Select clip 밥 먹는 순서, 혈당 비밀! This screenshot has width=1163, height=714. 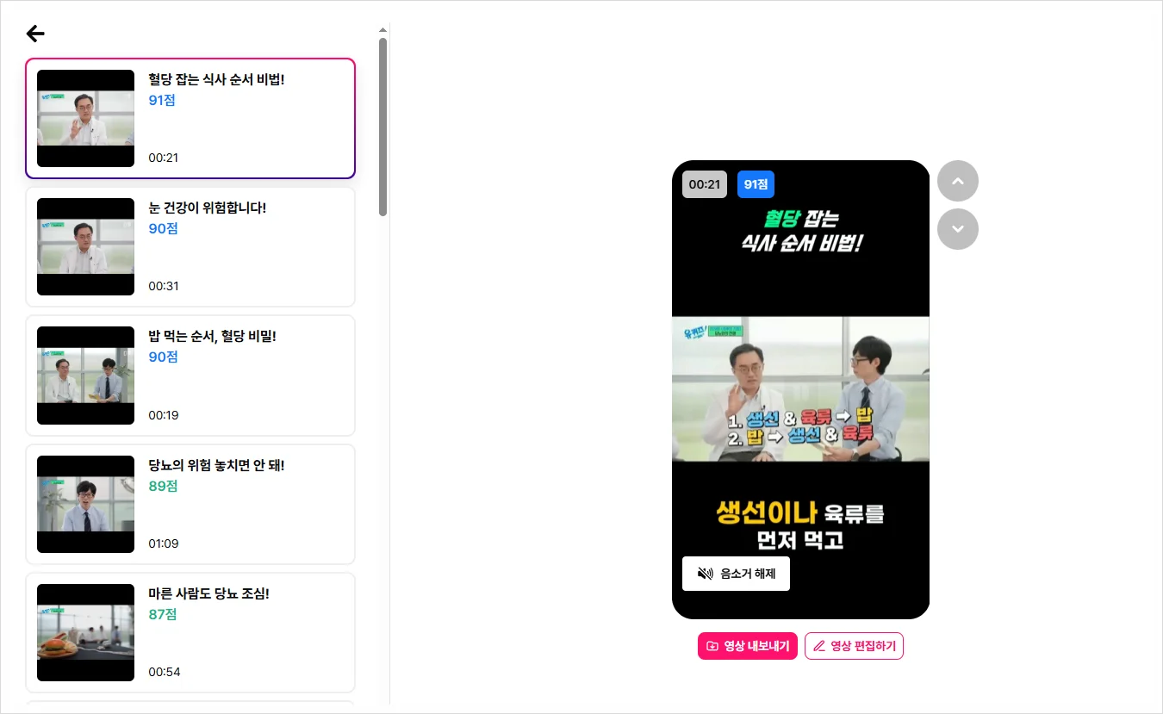(190, 376)
